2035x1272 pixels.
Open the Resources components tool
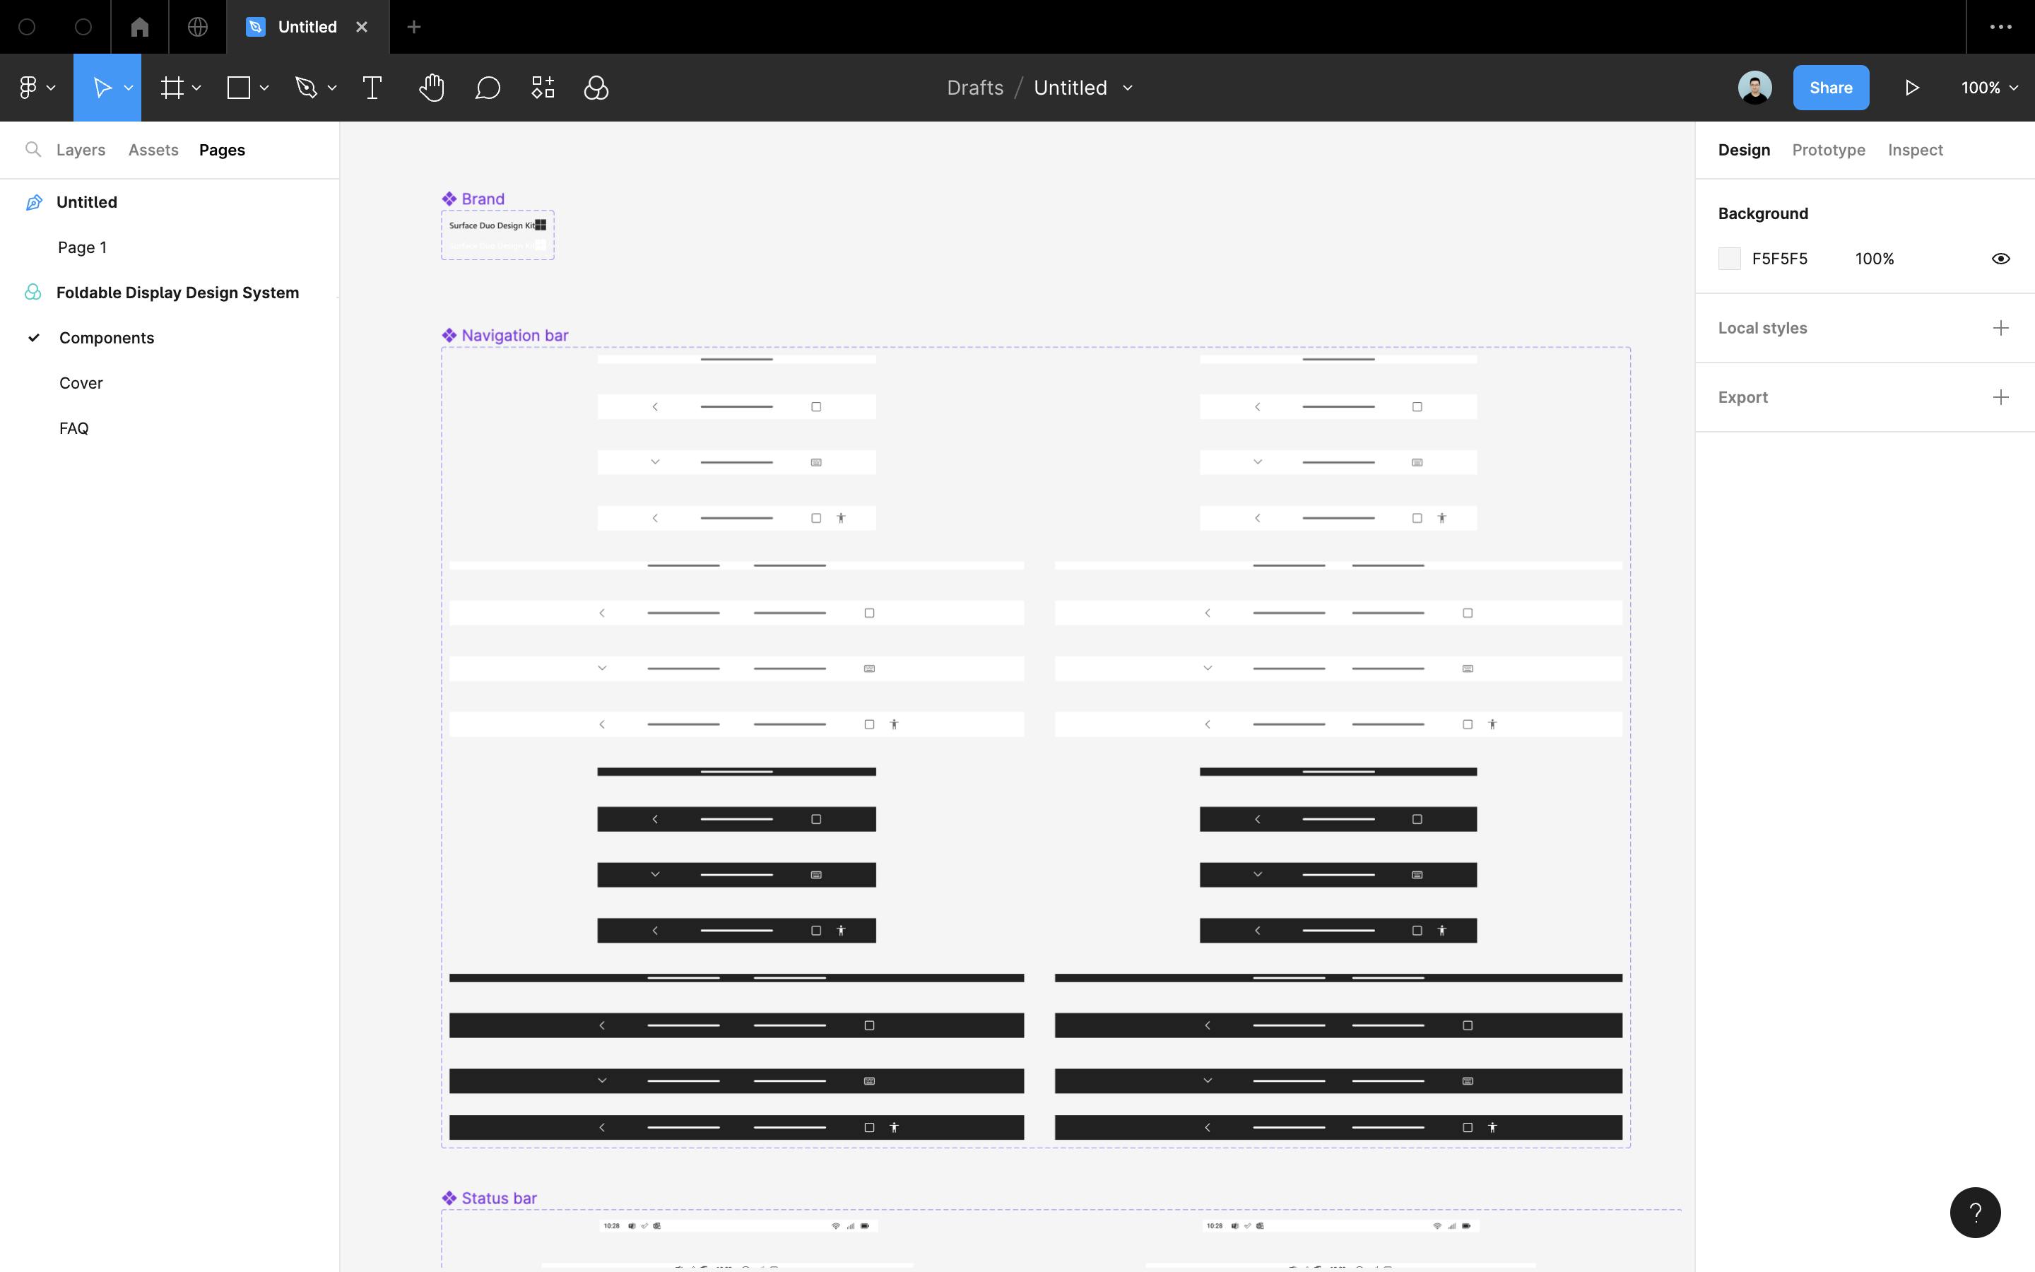543,88
